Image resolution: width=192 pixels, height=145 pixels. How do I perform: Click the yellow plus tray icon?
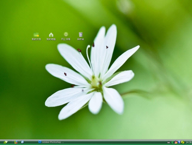click(182, 142)
